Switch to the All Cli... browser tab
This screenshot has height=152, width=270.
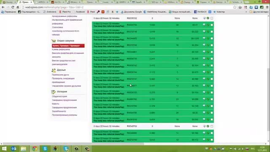point(58,2)
